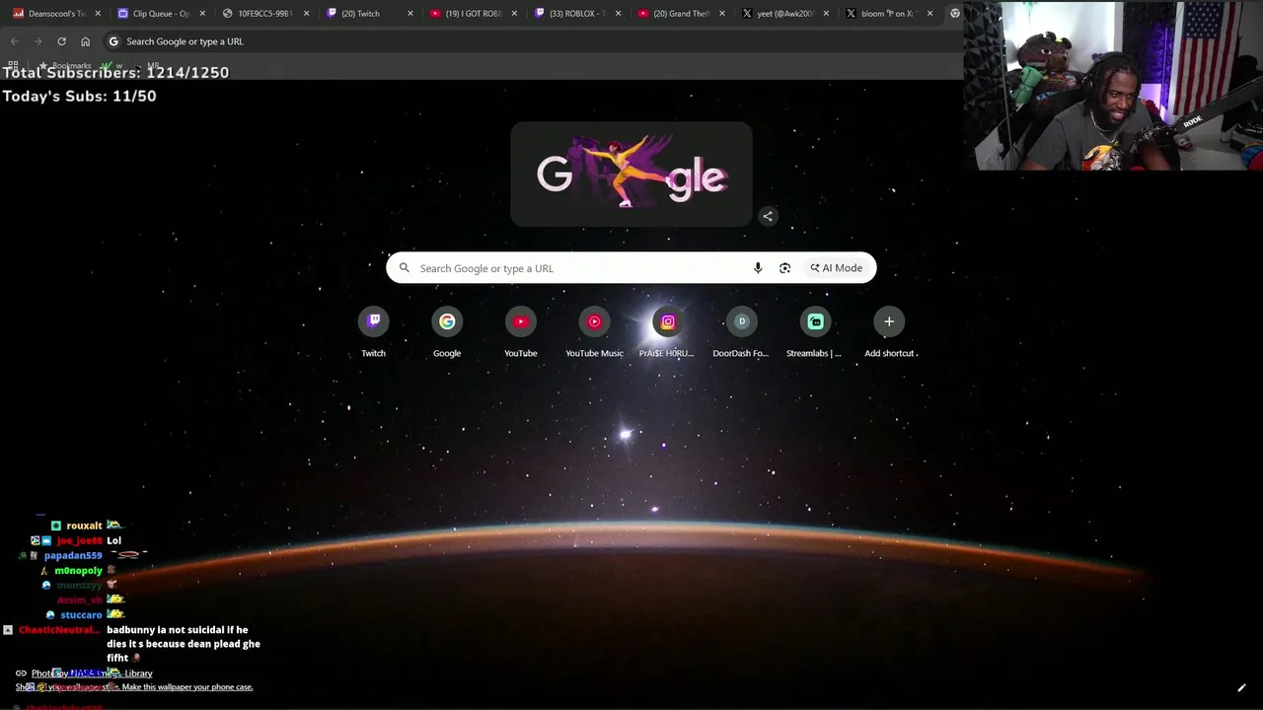The height and width of the screenshot is (710, 1263).
Task: Open the Twitch shortcut tile
Action: tap(373, 332)
